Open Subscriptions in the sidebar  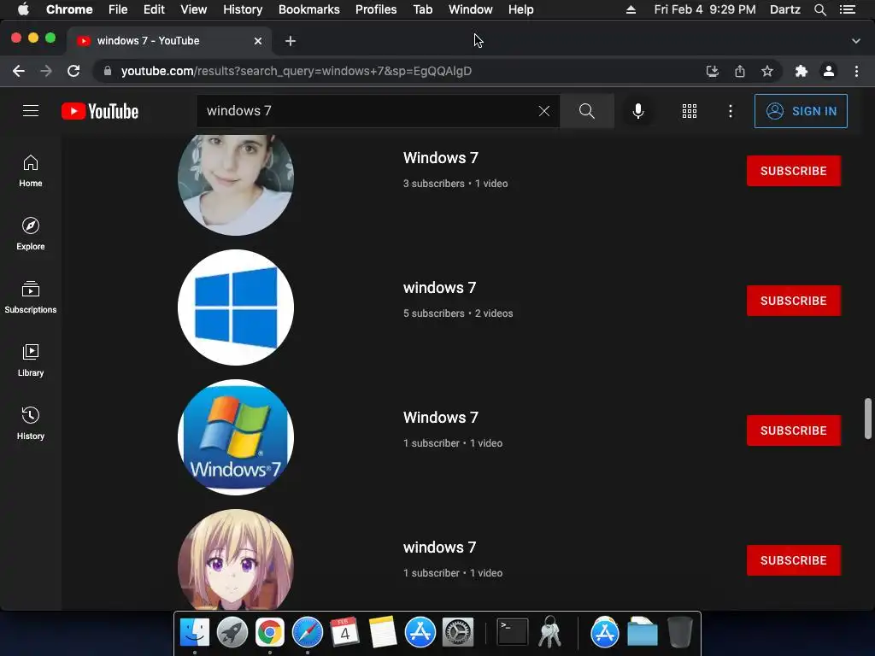pyautogui.click(x=31, y=297)
